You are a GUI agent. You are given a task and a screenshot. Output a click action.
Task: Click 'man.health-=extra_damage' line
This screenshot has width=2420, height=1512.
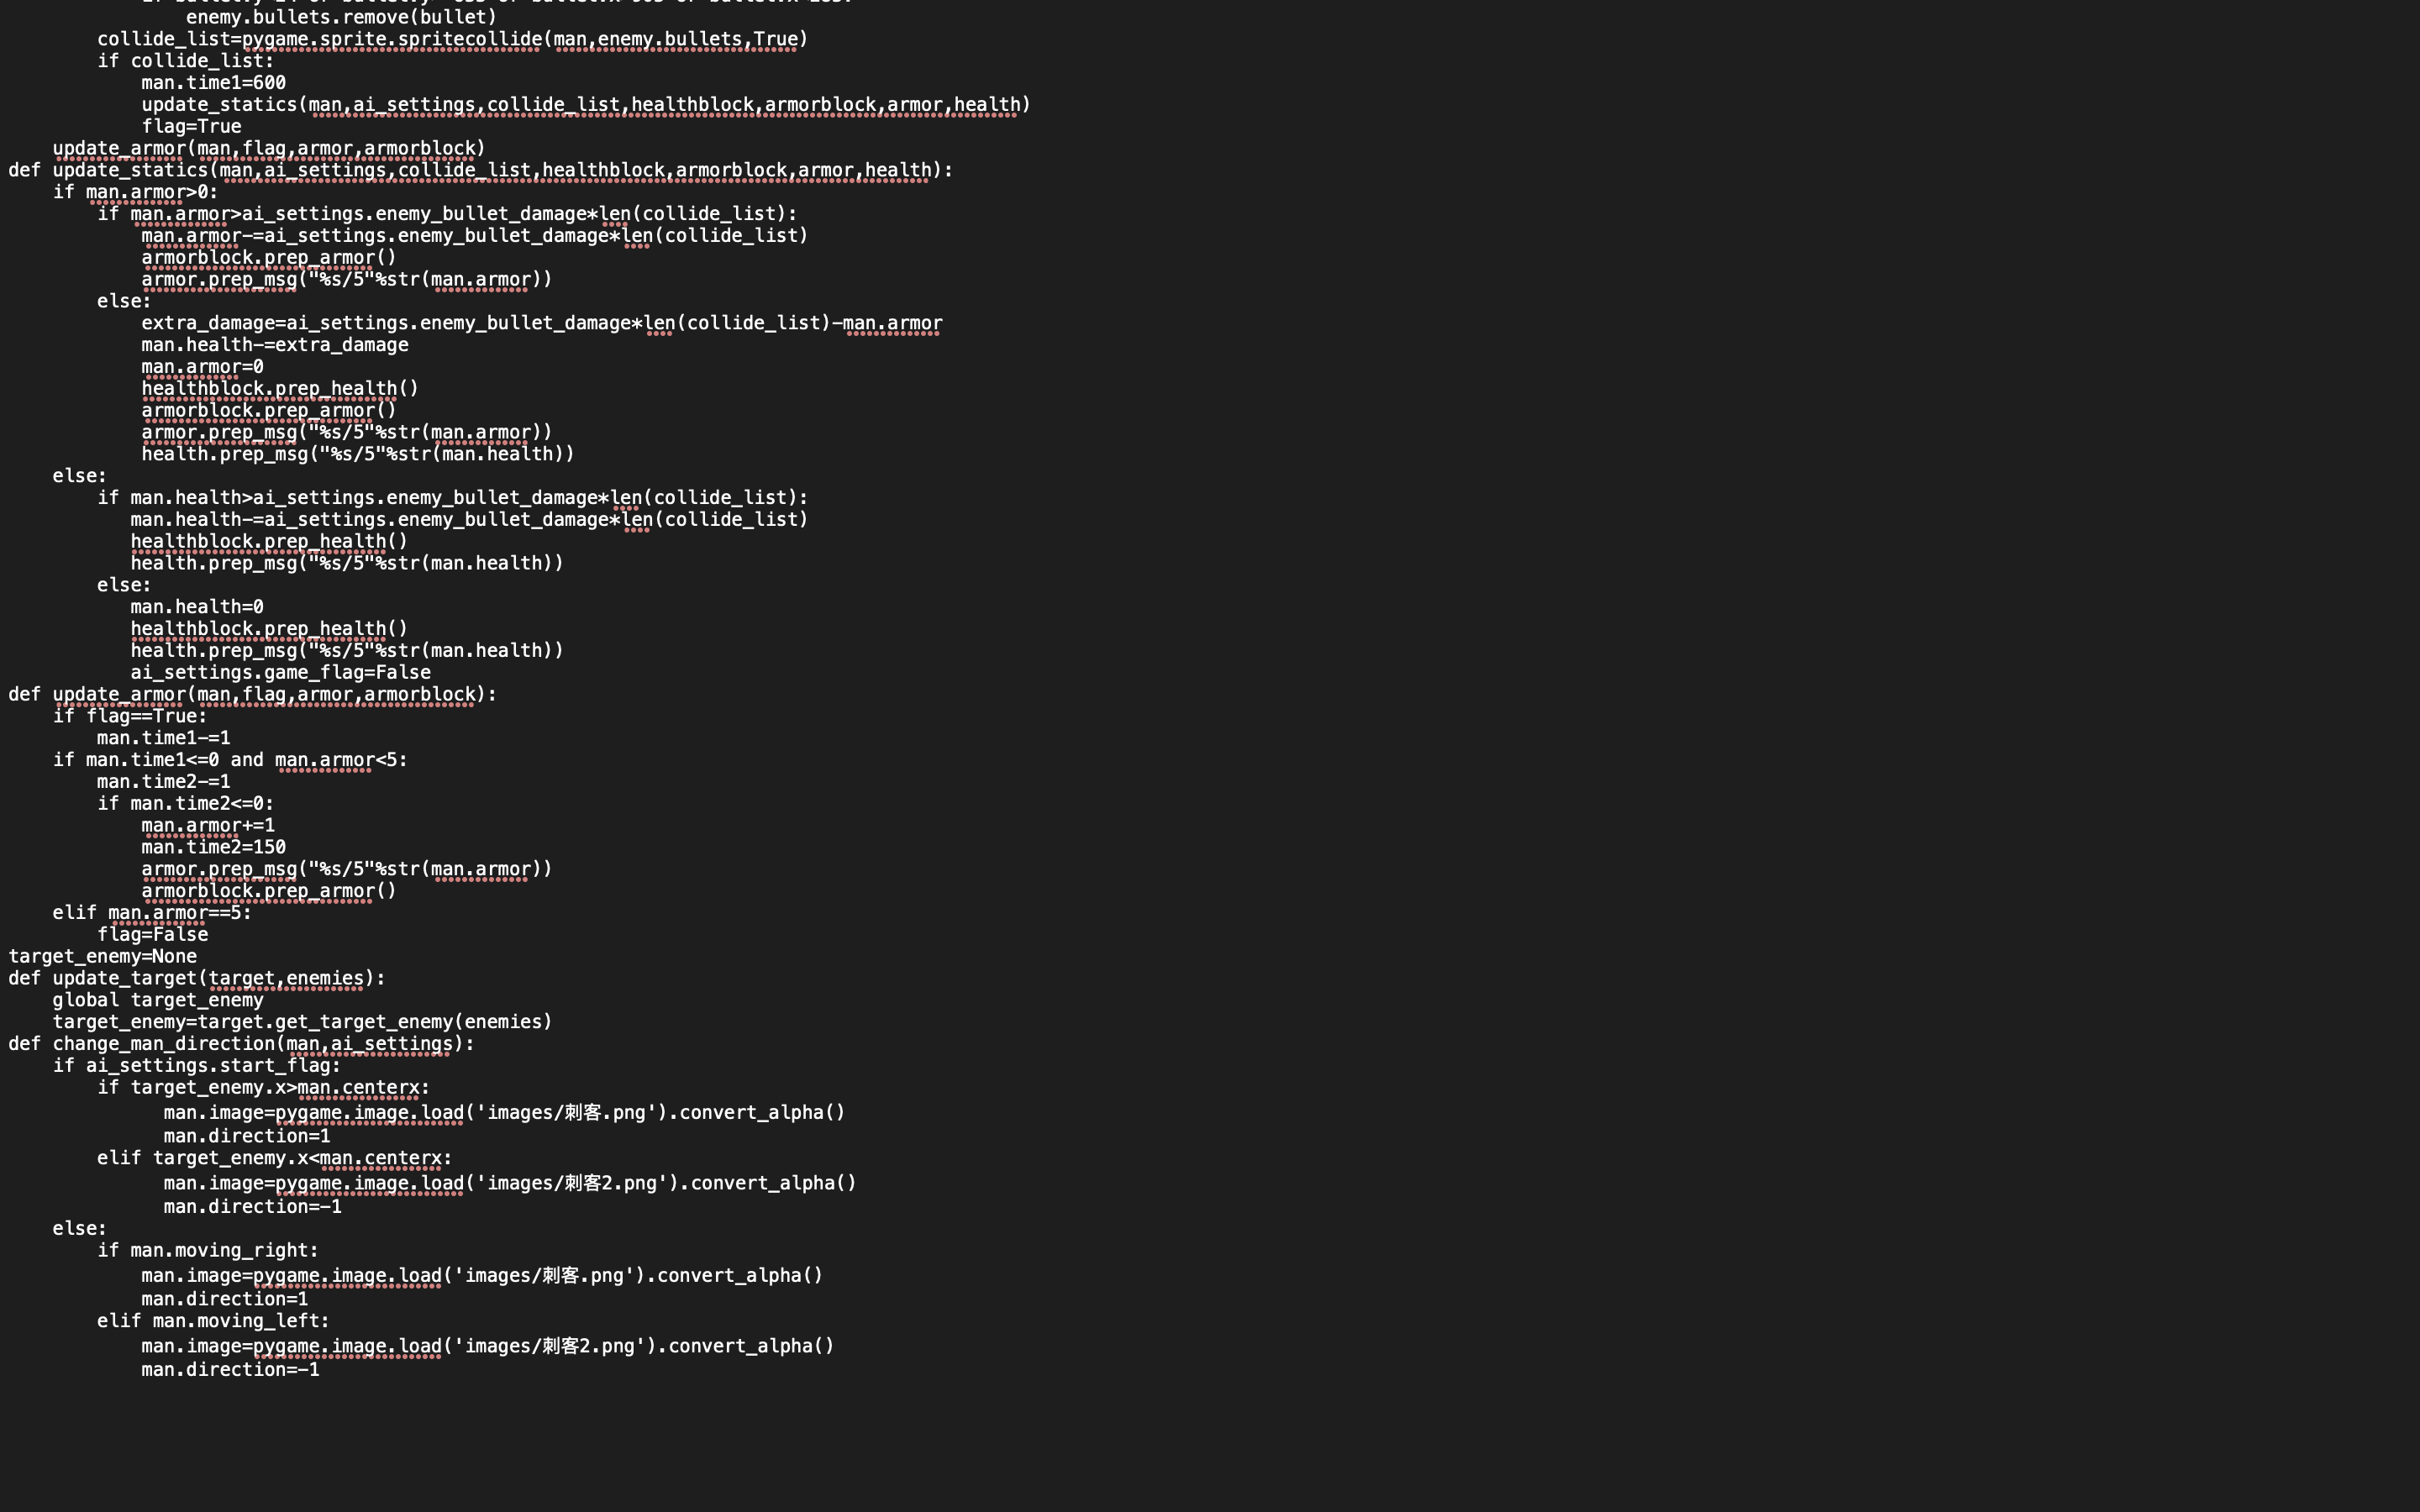(275, 345)
